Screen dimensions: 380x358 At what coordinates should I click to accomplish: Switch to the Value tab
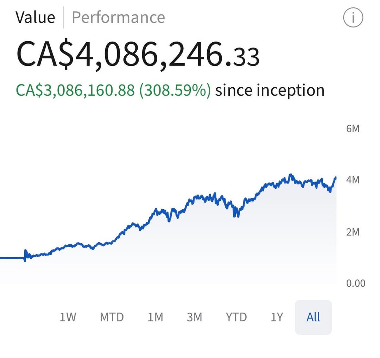[35, 18]
